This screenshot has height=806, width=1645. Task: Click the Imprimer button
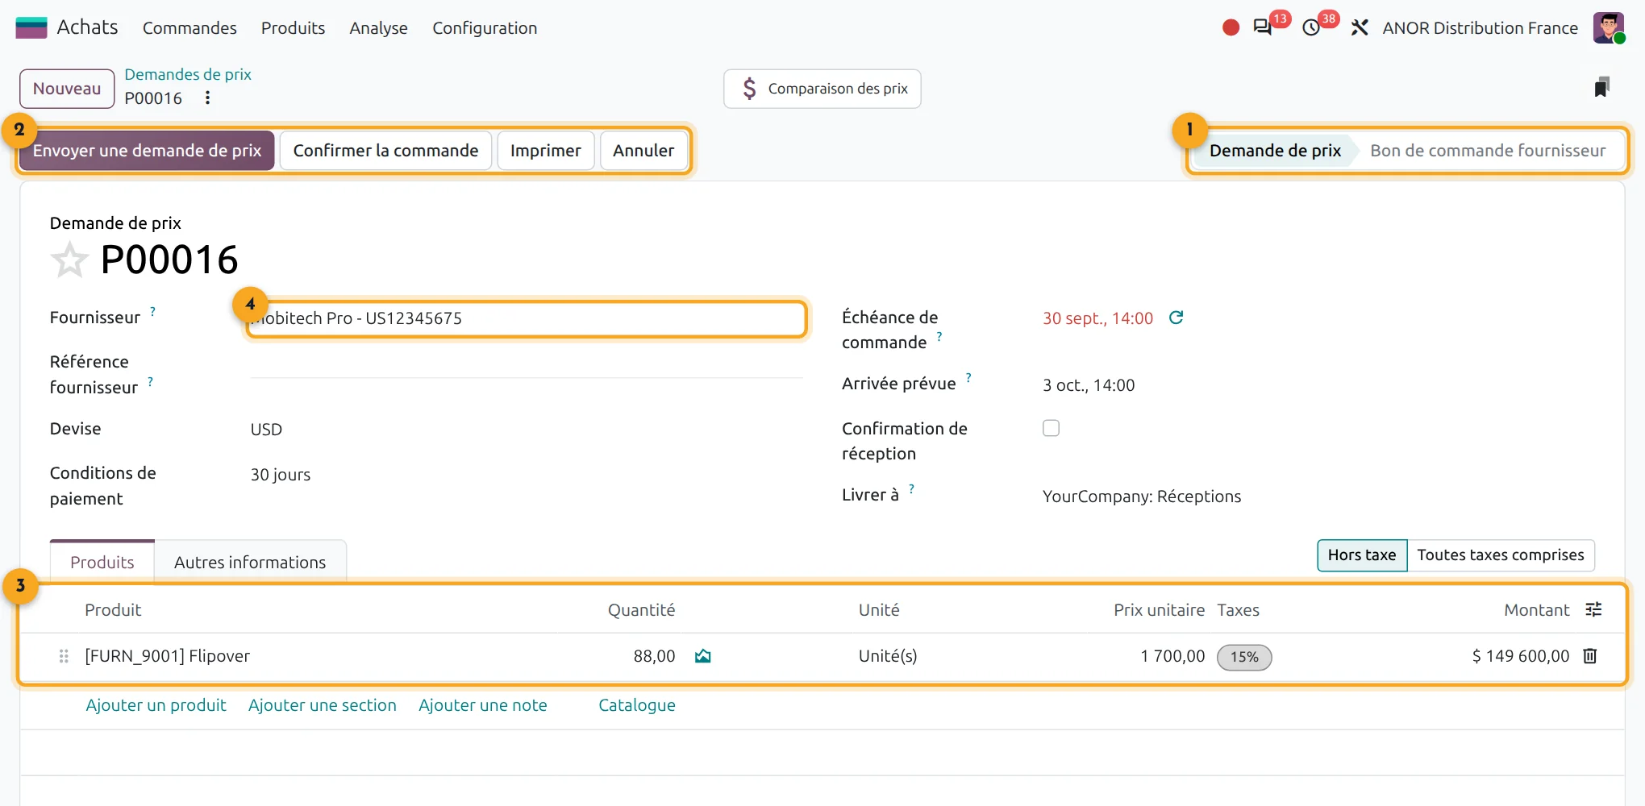tap(545, 151)
